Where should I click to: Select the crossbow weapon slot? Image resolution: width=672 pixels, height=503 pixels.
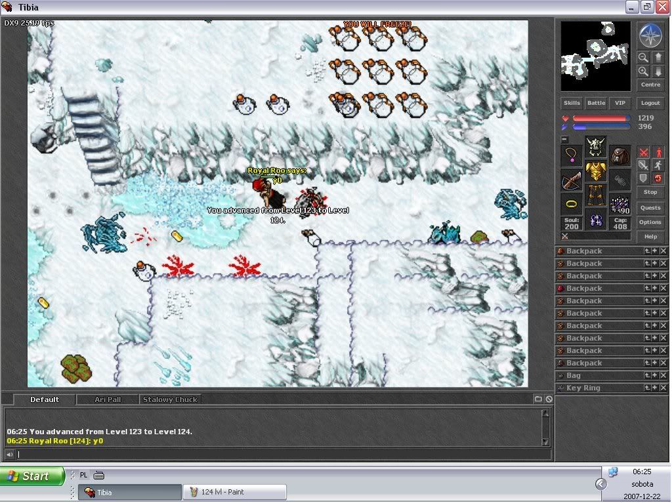572,180
